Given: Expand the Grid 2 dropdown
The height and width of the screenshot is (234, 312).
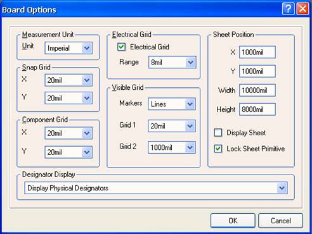Looking at the screenshot, I should click(172, 147).
